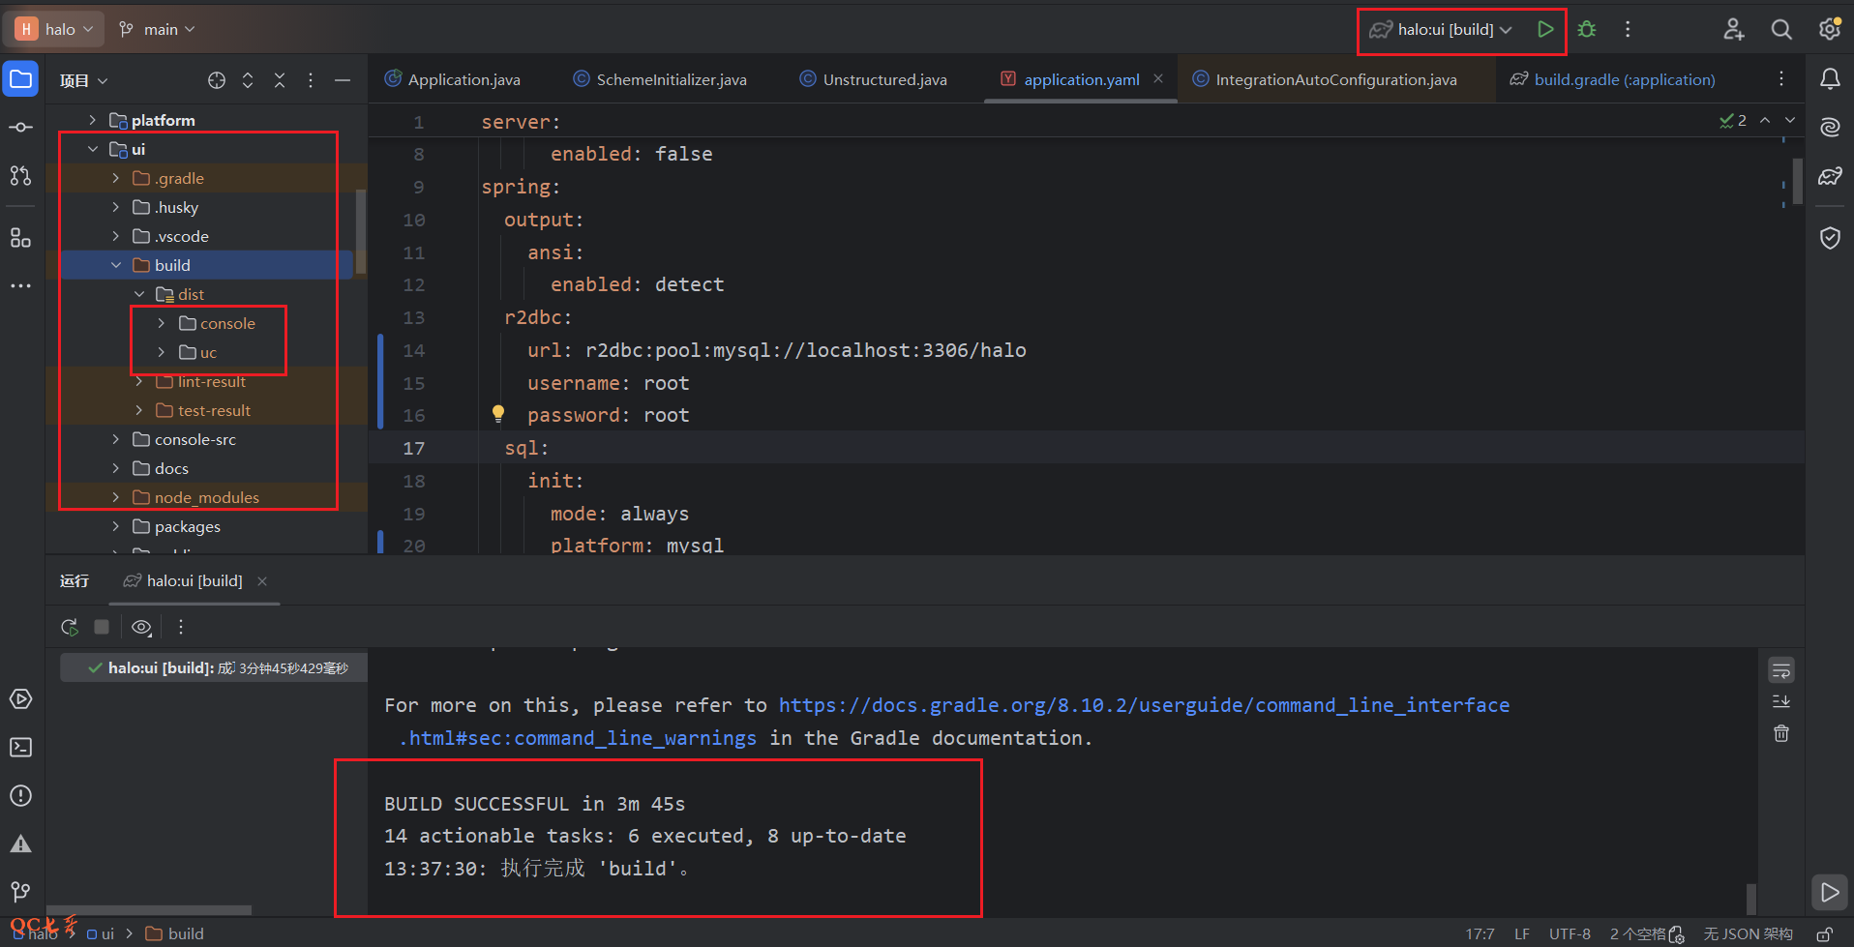
Task: Open the Gradle tool window
Action: (x=1830, y=176)
